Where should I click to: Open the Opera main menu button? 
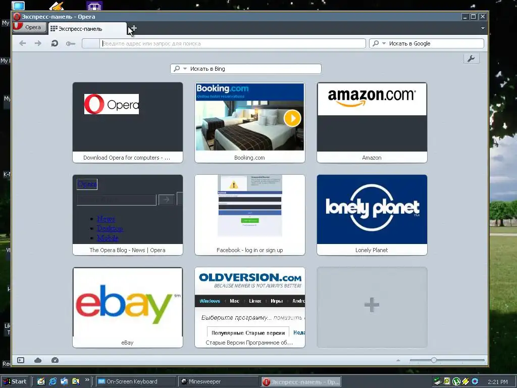point(29,27)
